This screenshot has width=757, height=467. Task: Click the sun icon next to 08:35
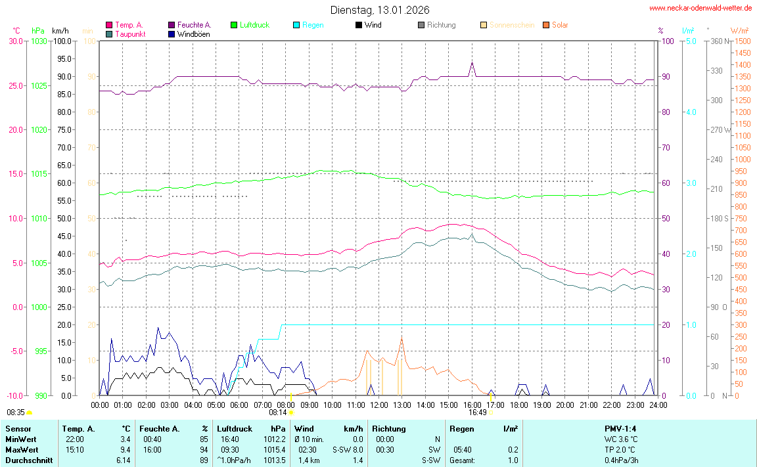pos(30,412)
